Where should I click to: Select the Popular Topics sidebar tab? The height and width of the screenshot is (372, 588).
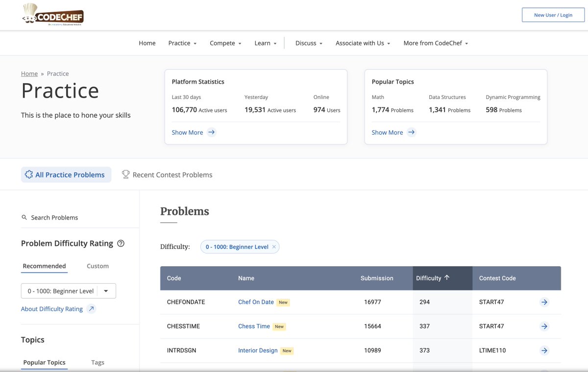[44, 363]
